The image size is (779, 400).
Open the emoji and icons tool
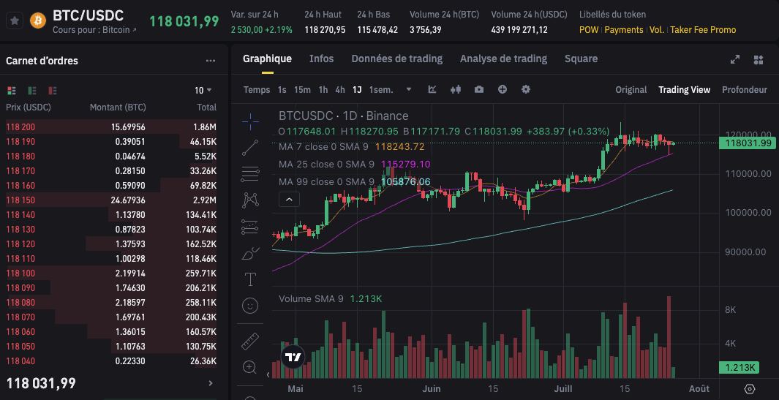[250, 306]
